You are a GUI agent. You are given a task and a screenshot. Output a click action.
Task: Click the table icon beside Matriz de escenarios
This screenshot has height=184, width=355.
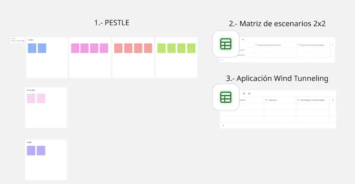[x=226, y=44]
